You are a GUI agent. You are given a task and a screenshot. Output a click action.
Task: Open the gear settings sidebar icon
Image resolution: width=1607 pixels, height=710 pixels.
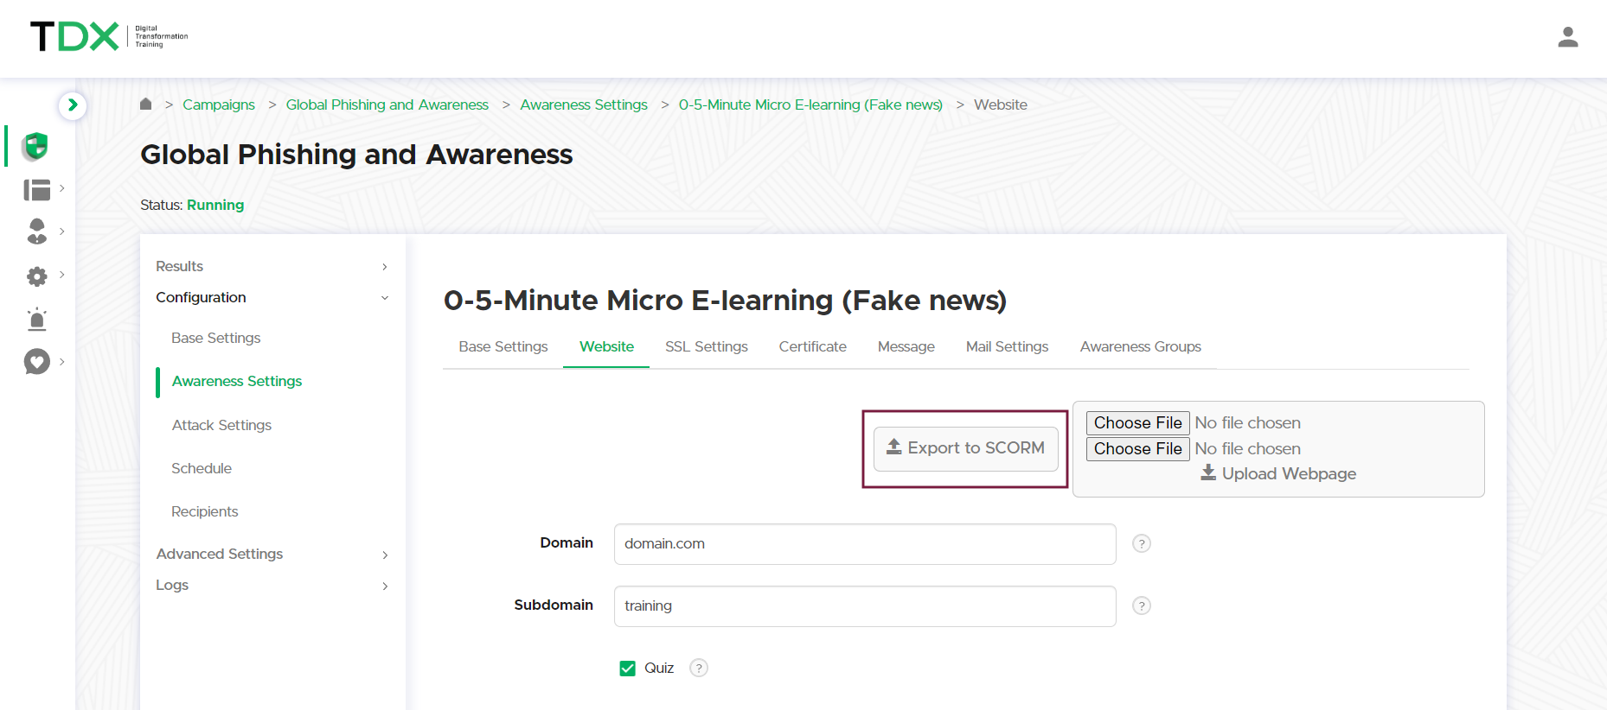tap(36, 276)
